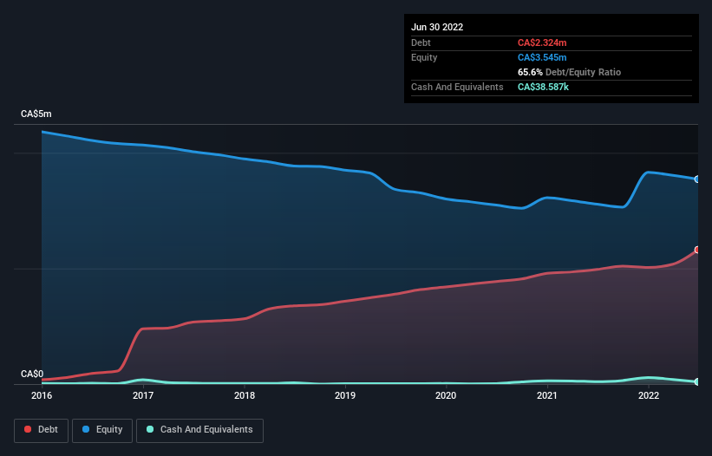Select the 2019 axis label
This screenshot has width=712, height=456.
pyautogui.click(x=345, y=395)
